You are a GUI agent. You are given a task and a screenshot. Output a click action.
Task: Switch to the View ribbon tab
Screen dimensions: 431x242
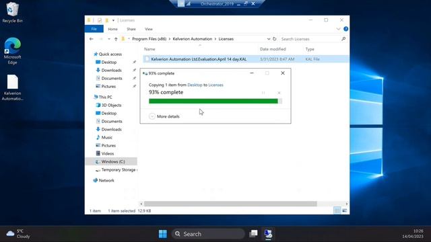(149, 29)
